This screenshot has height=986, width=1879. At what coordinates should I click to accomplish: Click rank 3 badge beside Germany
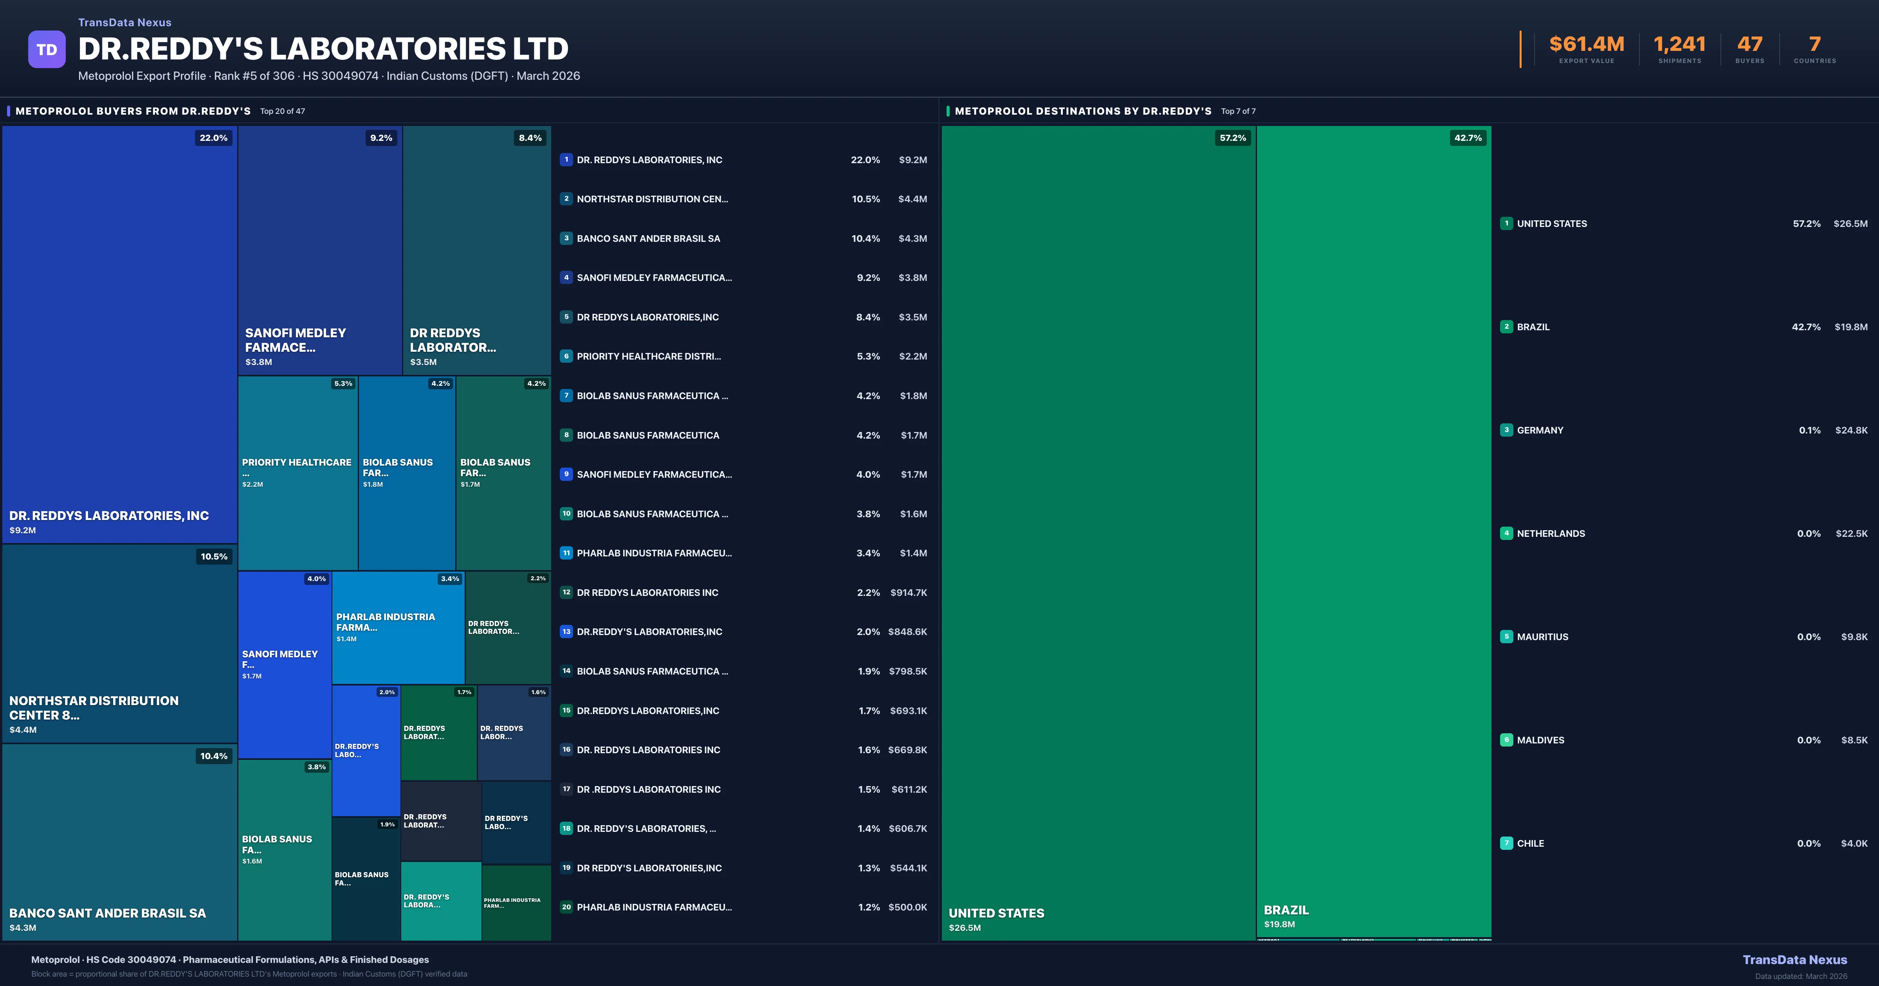point(1506,430)
